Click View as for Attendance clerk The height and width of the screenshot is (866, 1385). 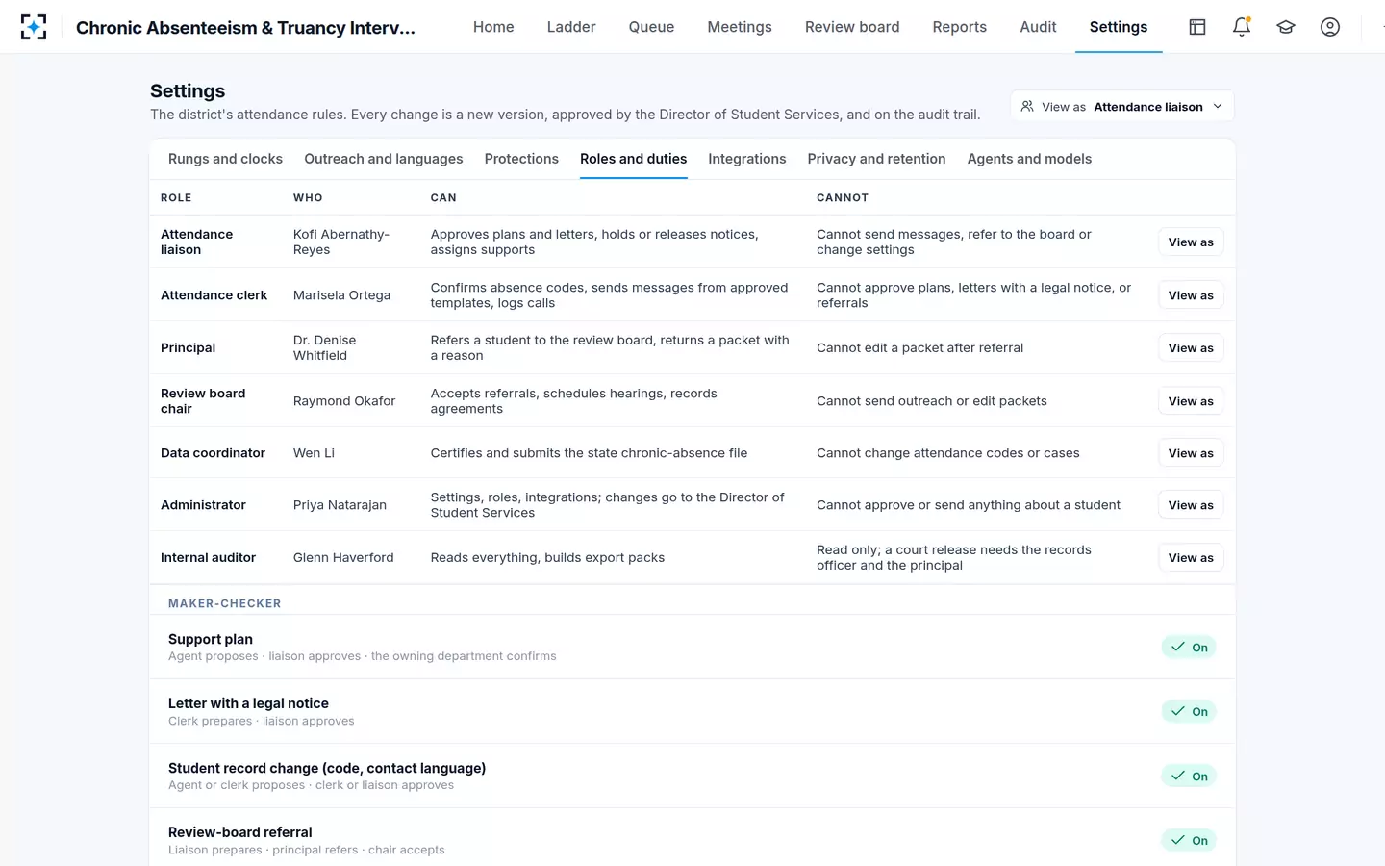point(1191,295)
